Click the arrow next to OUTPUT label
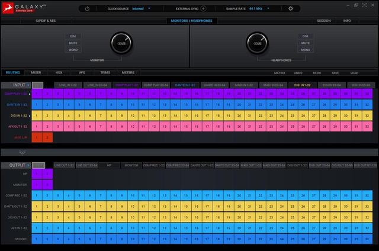Image resolution: width=379 pixels, height=251 pixels. click(28, 165)
